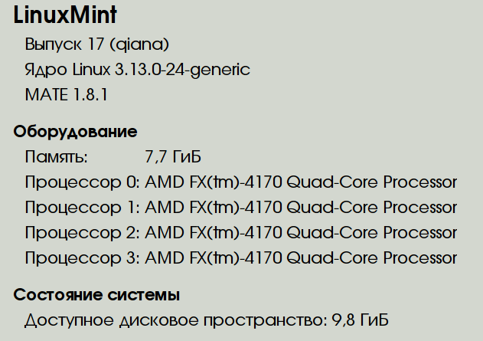The image size is (483, 341).
Task: Click the 'Процессор 2:' label
Action: (x=82, y=232)
